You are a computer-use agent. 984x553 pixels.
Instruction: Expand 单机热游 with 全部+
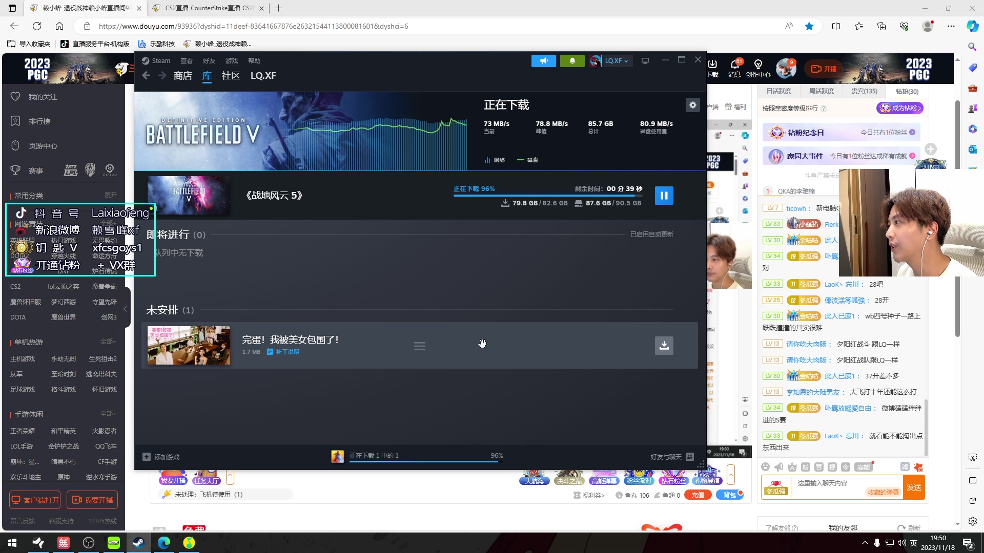pyautogui.click(x=109, y=342)
